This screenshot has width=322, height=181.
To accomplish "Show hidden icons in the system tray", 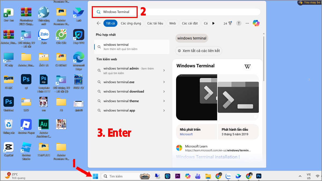I will pyautogui.click(x=300, y=176).
